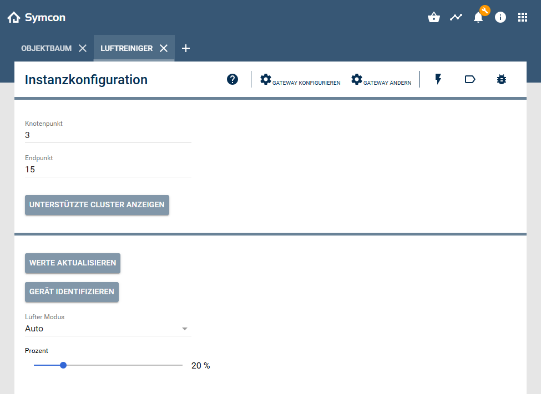The height and width of the screenshot is (394, 541).
Task: Click the lightning bolt events icon
Action: (438, 79)
